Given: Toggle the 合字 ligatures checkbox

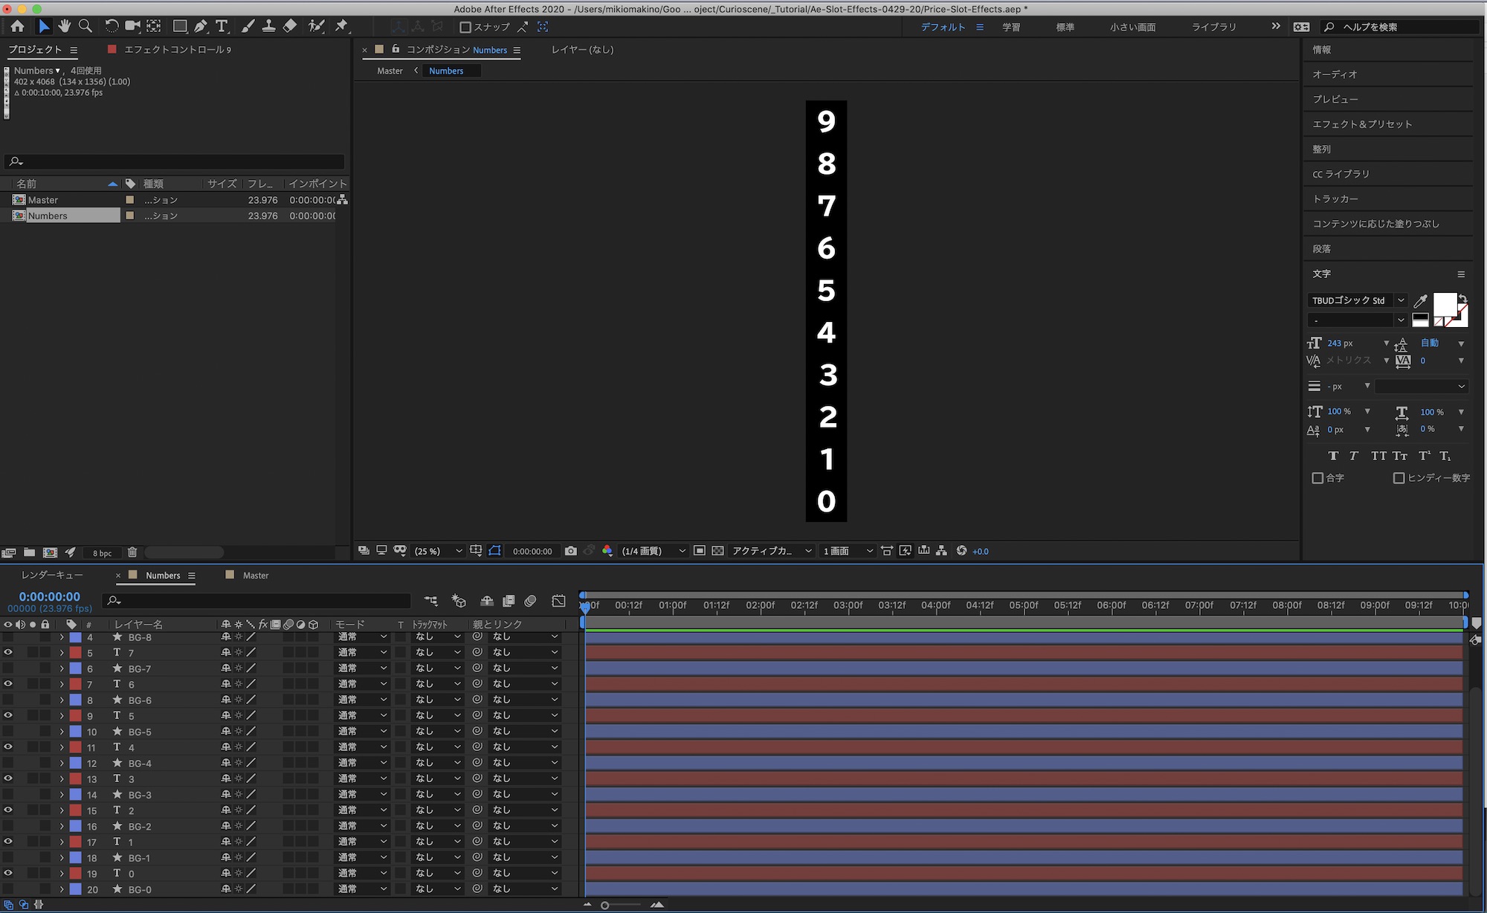Looking at the screenshot, I should [x=1317, y=478].
